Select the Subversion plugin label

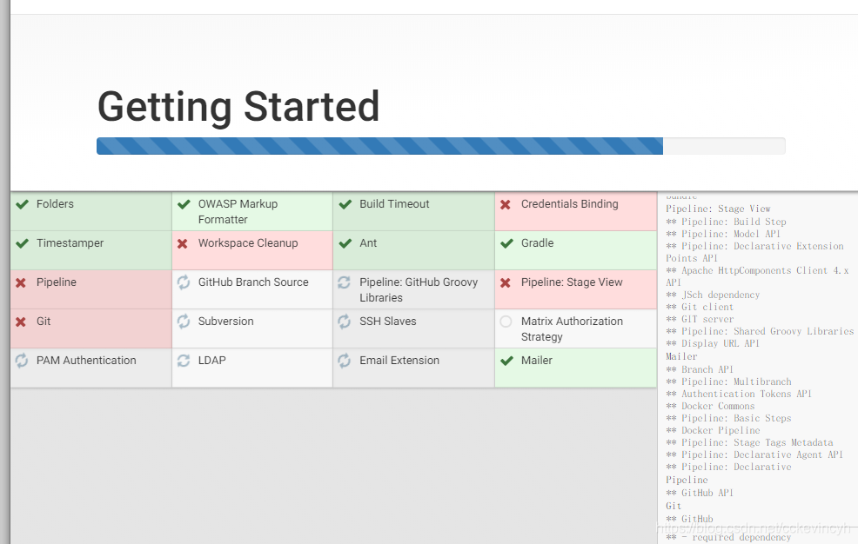[x=226, y=322]
